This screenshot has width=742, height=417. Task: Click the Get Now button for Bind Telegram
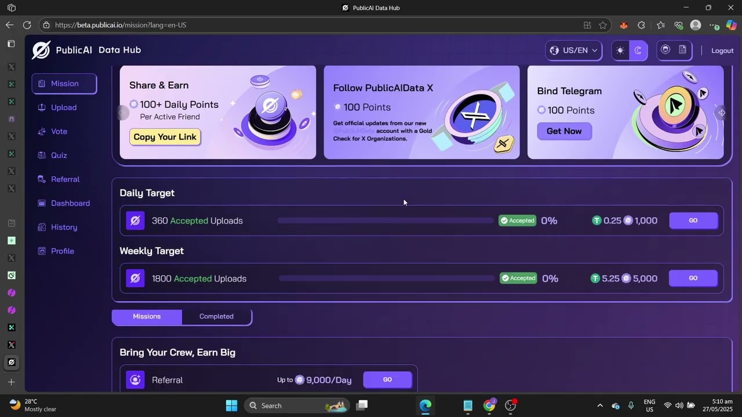(x=564, y=131)
